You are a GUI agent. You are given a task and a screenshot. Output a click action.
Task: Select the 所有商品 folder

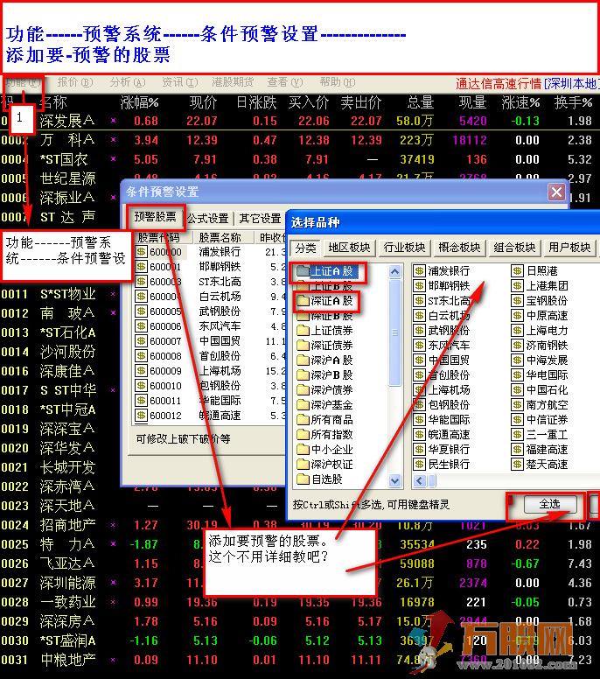pos(325,420)
